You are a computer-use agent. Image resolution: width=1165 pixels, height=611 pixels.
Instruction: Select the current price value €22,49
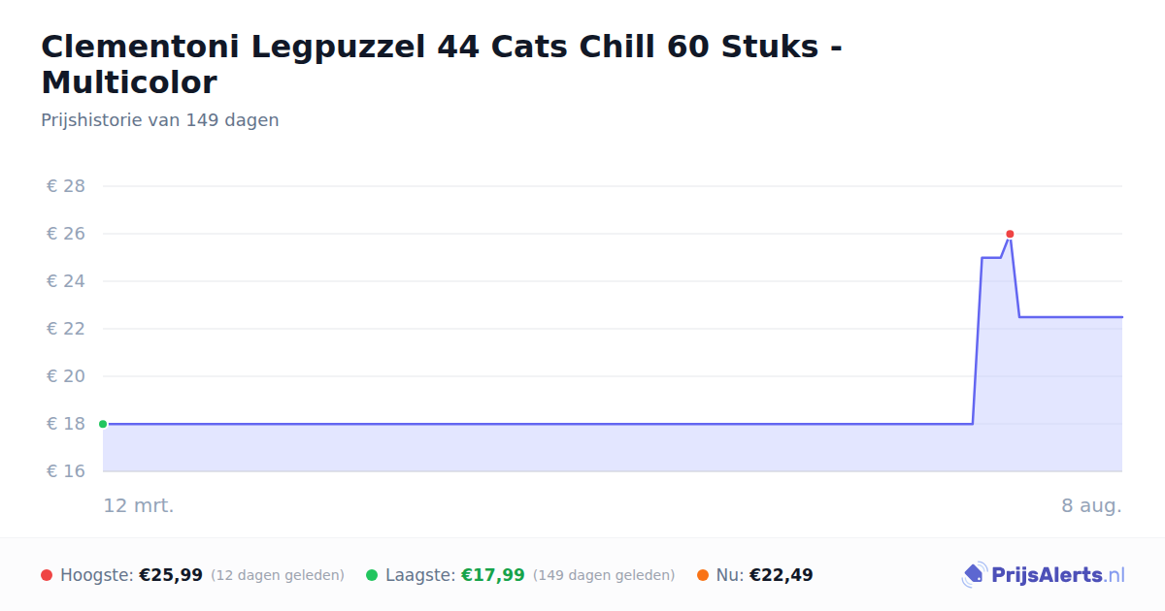[x=782, y=575]
